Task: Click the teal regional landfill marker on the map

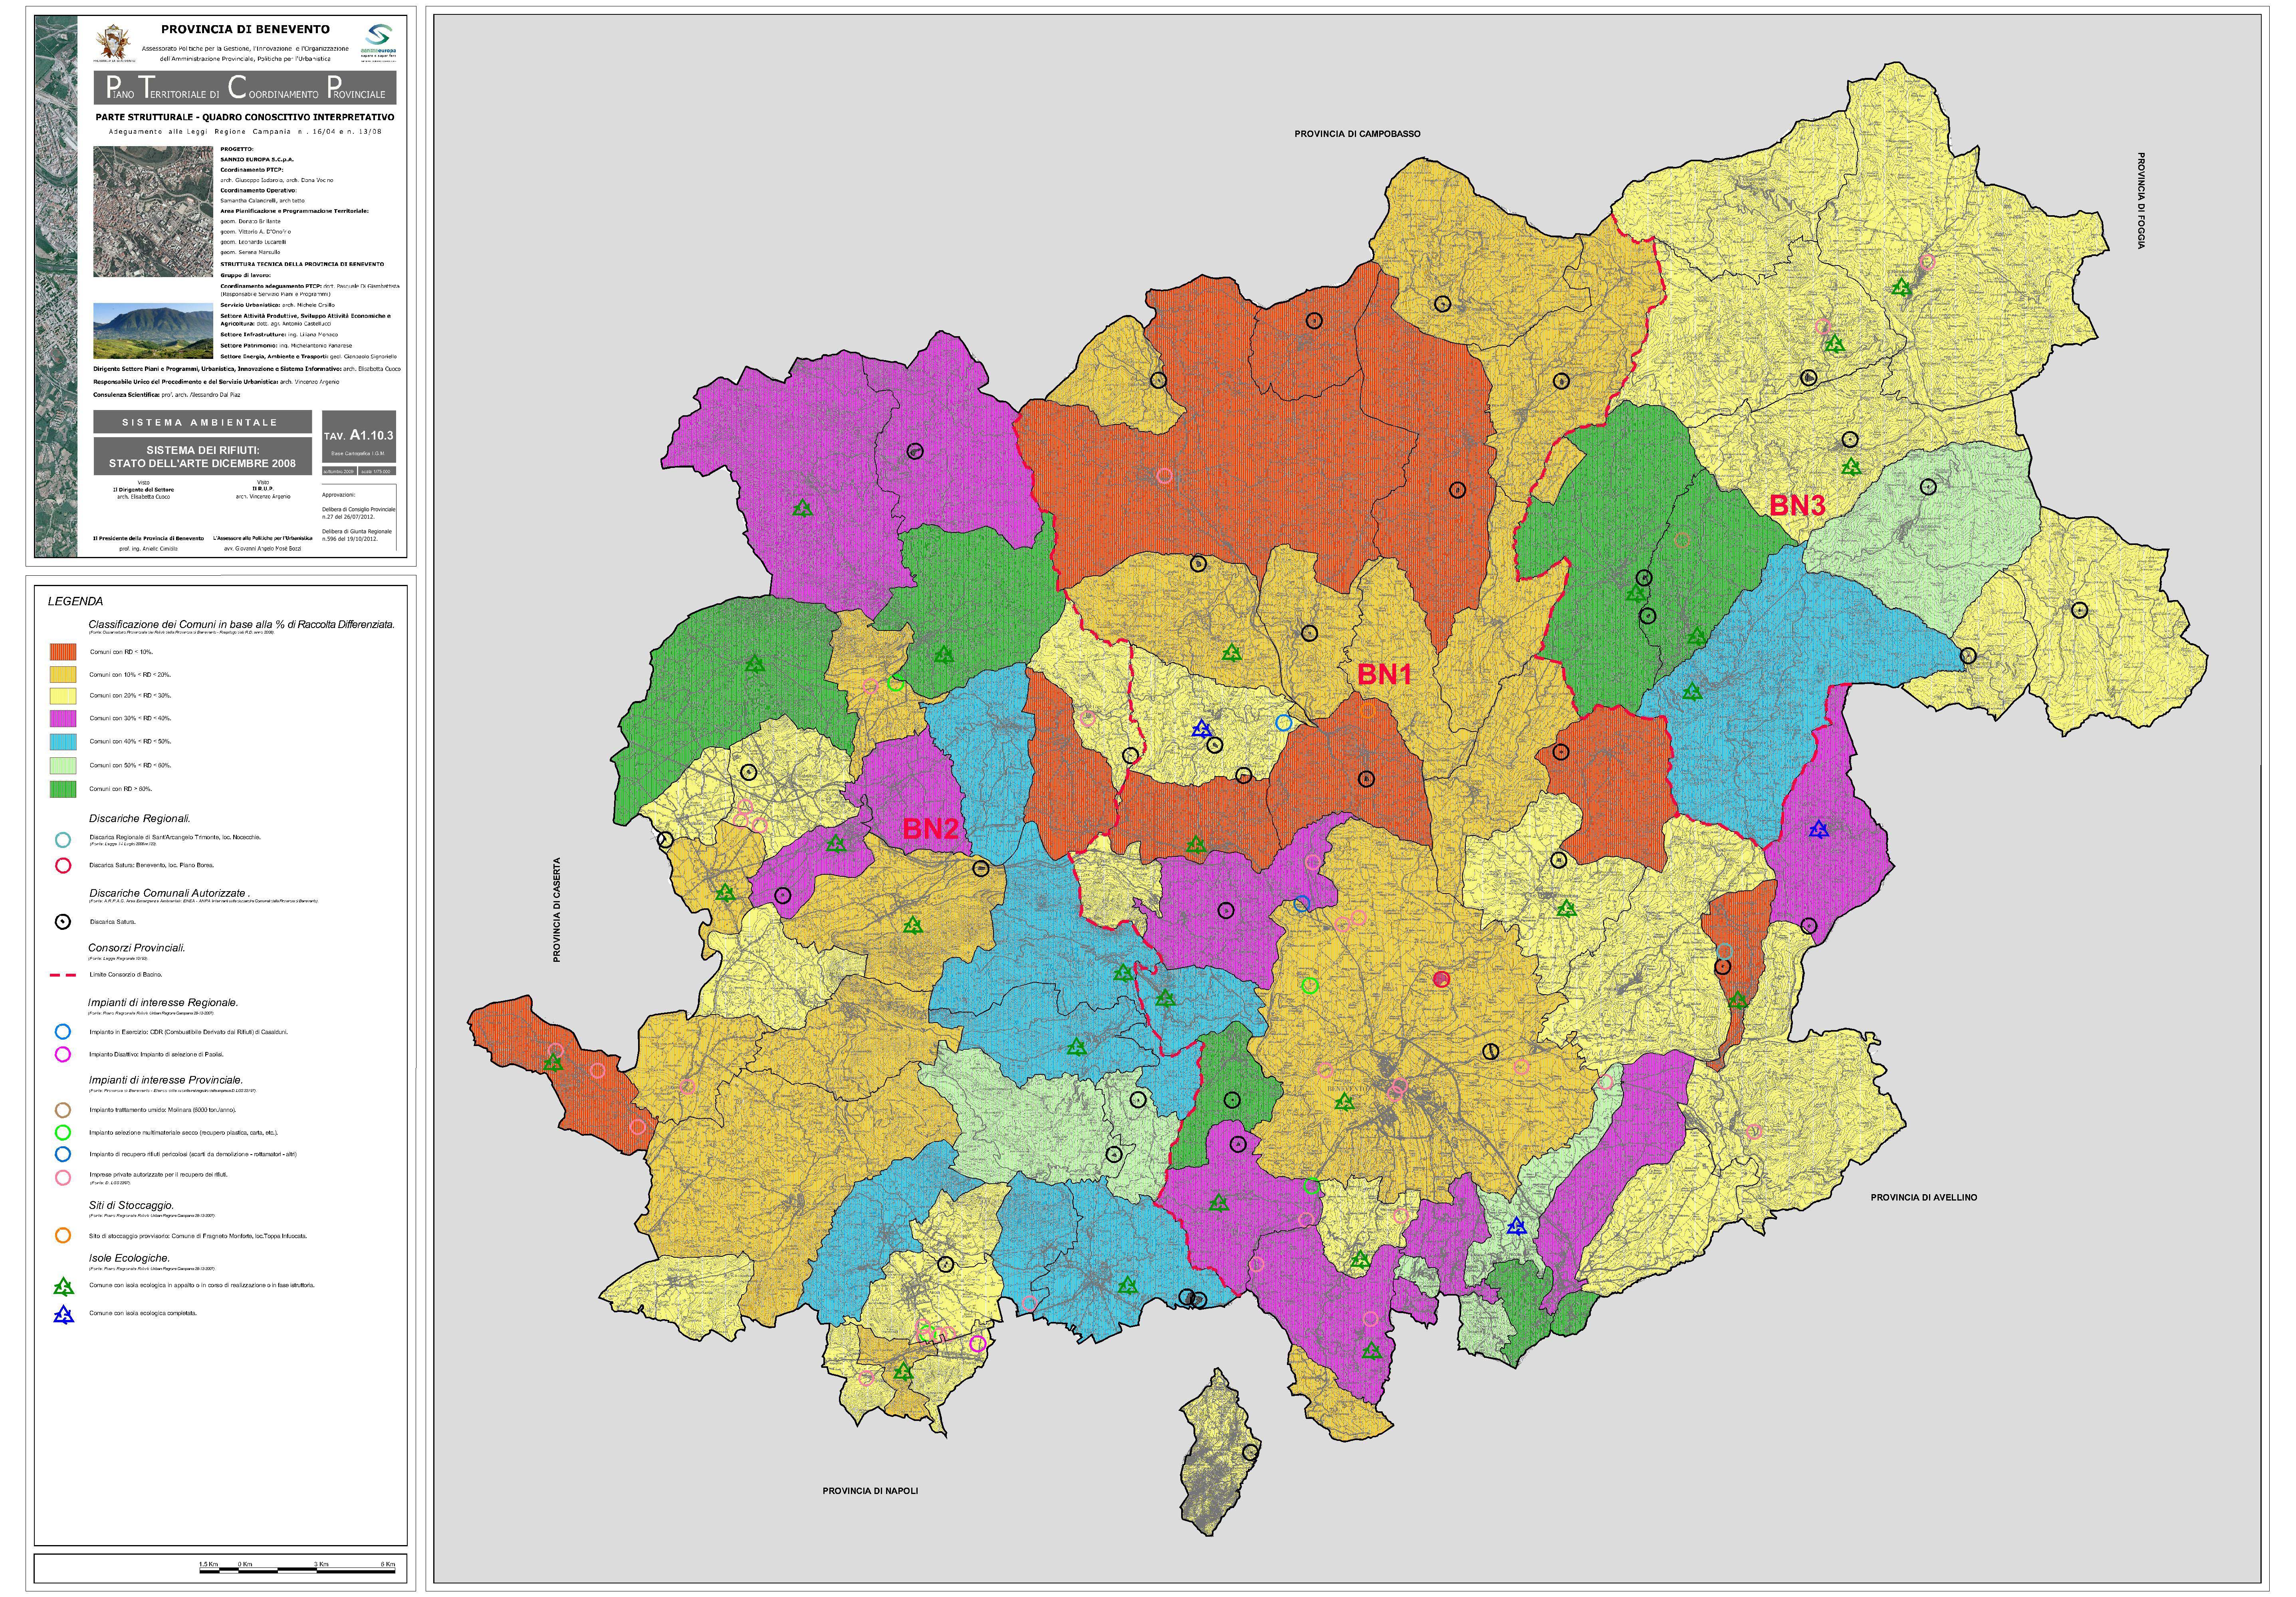Action: pos(1724,951)
